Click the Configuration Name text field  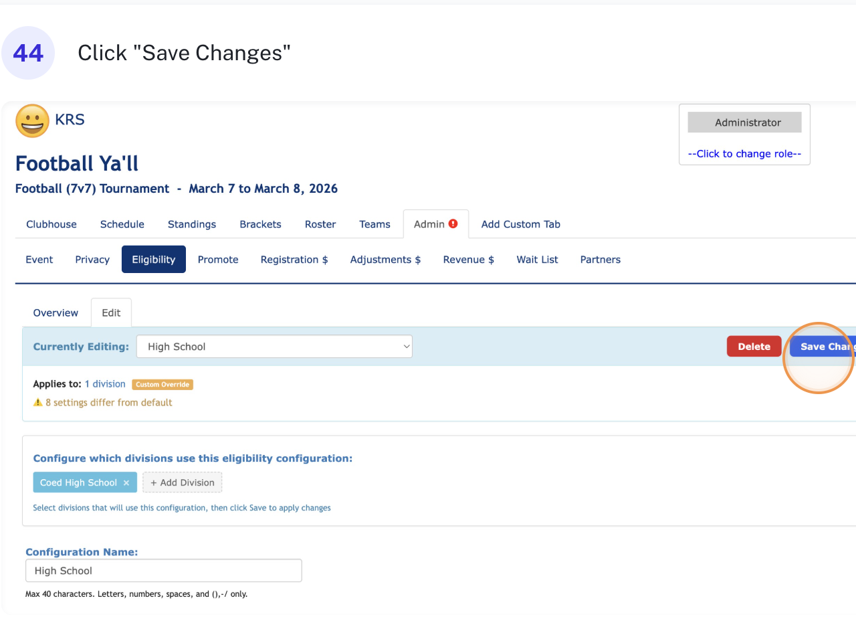163,570
